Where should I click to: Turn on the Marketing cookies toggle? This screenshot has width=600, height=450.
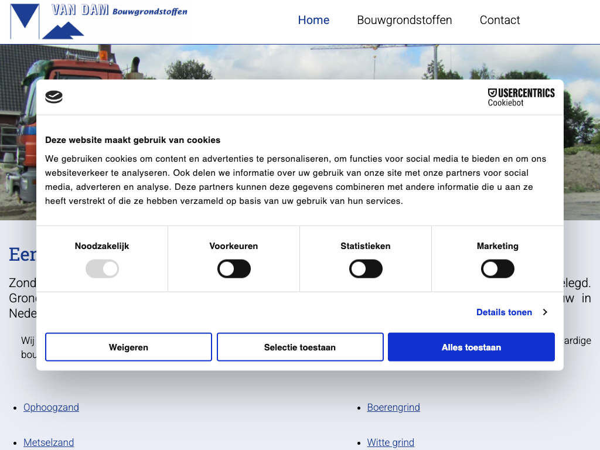tap(497, 270)
